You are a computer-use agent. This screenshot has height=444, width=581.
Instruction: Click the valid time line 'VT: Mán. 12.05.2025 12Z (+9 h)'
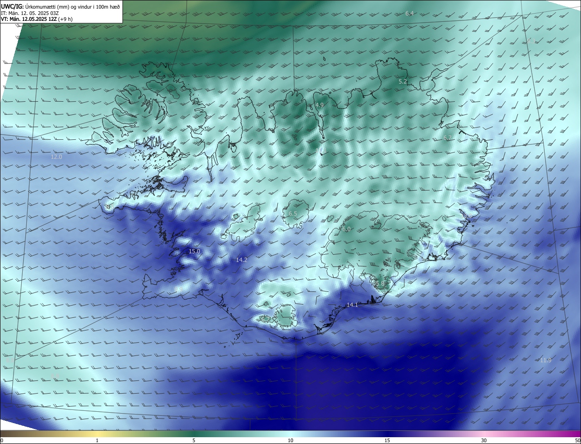pyautogui.click(x=37, y=19)
